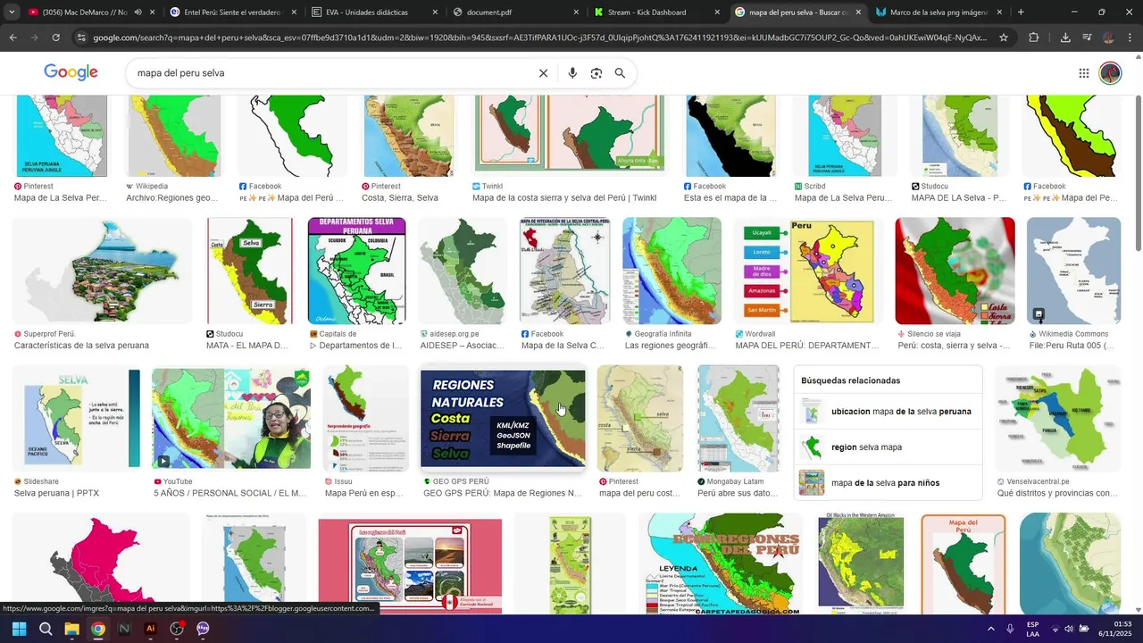
Task: Open the Notion app on the taskbar
Action: point(124,629)
